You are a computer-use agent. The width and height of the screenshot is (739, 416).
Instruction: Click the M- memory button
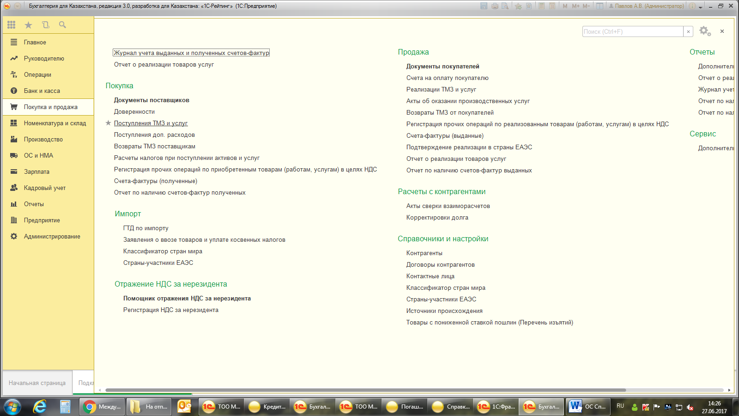point(586,6)
